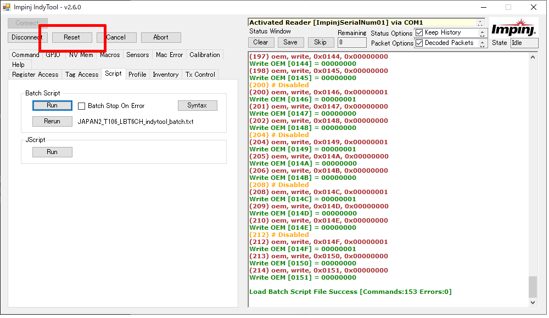The width and height of the screenshot is (549, 318).
Task: Close the IndyTool window
Action: point(533,7)
